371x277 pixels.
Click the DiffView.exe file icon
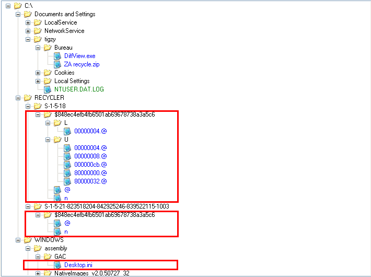(x=57, y=56)
